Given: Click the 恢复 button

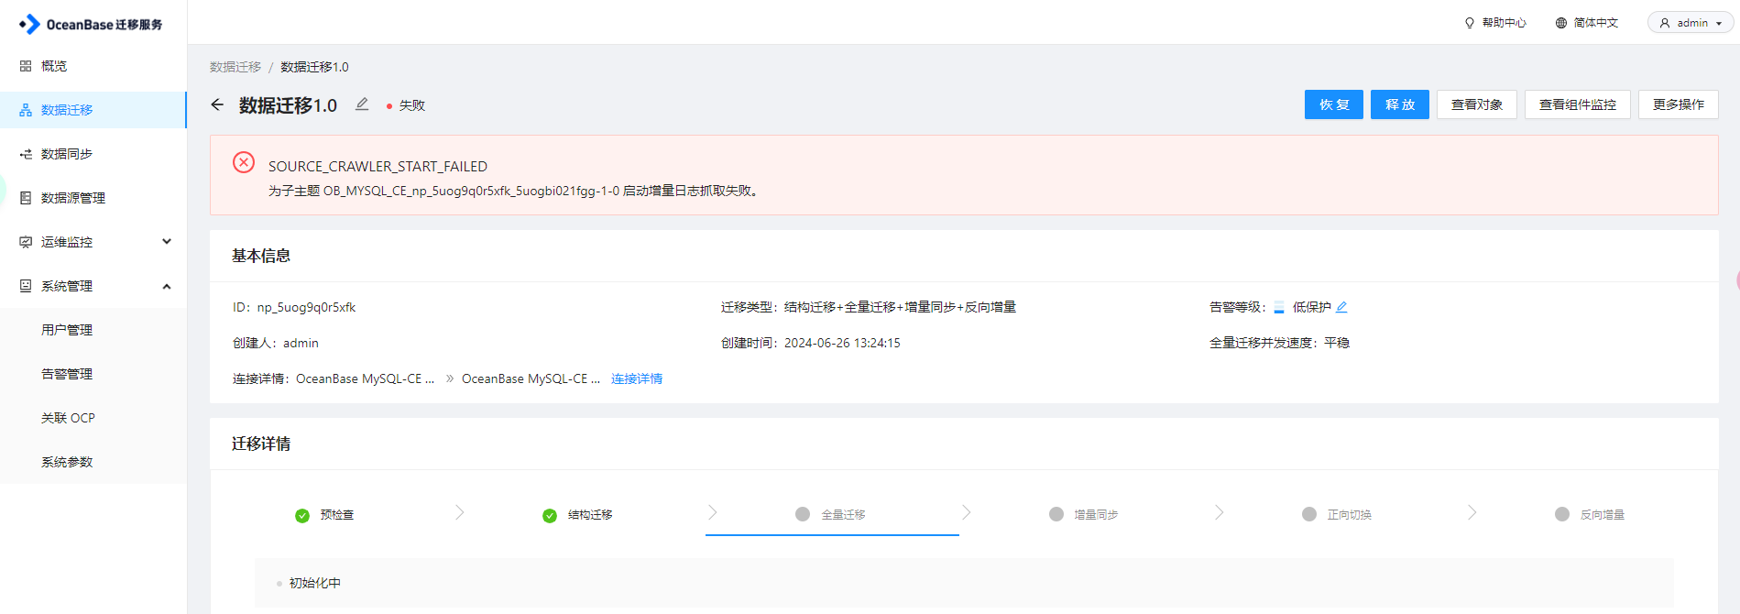Looking at the screenshot, I should pyautogui.click(x=1334, y=104).
